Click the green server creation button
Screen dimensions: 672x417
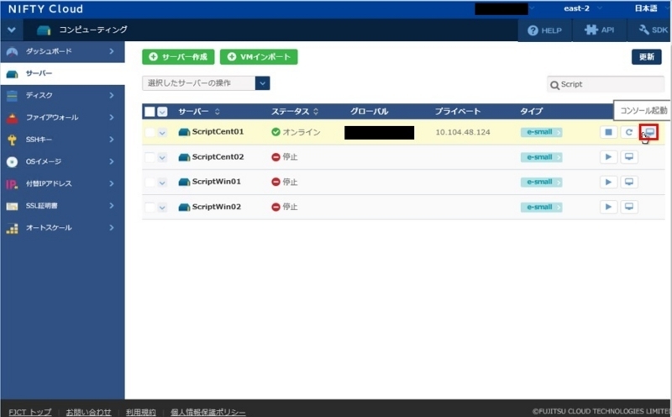point(178,56)
